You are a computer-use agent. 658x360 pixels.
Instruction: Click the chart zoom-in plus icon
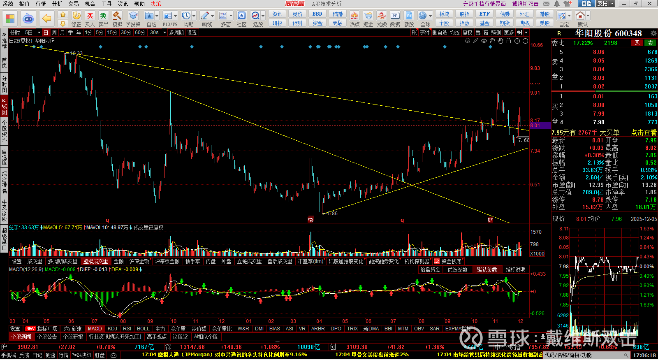[x=517, y=41]
